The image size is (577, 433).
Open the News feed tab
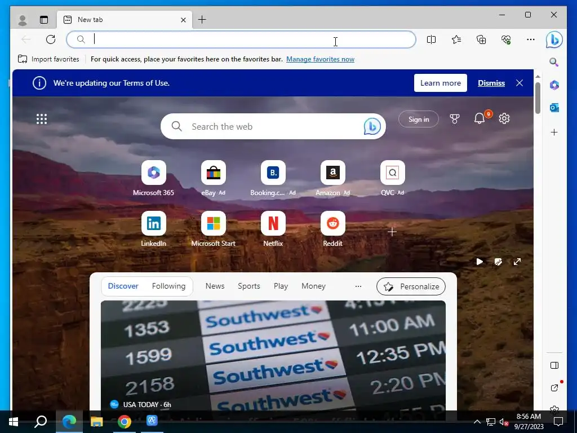pos(215,286)
